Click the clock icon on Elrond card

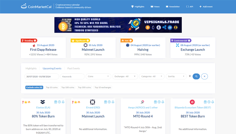coord(109,102)
